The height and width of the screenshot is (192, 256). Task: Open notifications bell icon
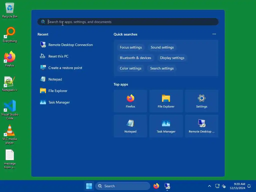coord(249,186)
